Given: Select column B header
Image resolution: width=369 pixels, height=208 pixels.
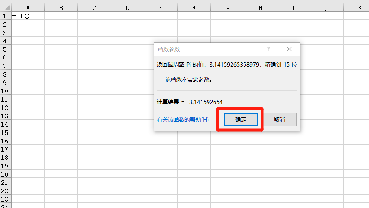Looking at the screenshot, I should tap(61, 8).
